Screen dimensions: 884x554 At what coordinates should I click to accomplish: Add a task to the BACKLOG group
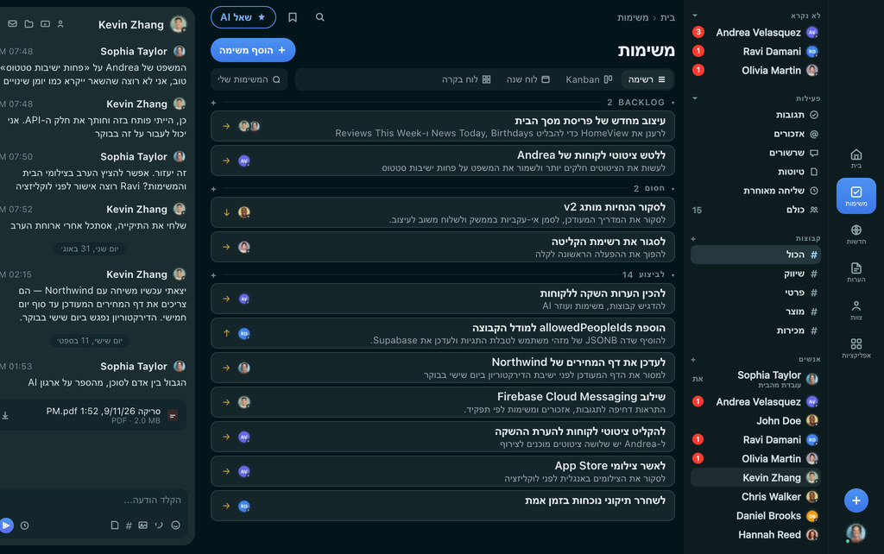click(x=213, y=103)
